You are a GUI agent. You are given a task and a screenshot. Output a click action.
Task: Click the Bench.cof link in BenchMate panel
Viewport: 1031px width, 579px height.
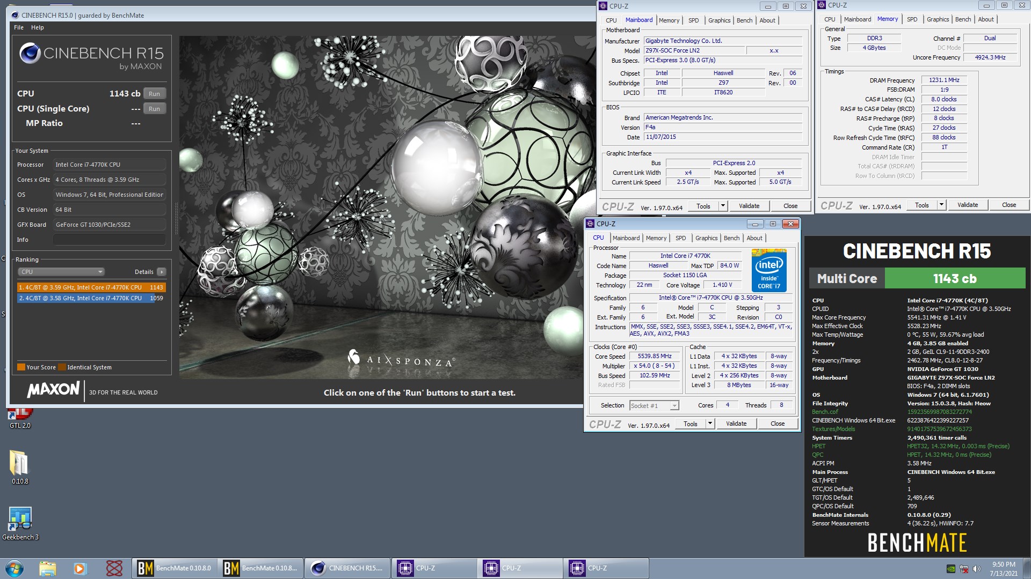[825, 412]
